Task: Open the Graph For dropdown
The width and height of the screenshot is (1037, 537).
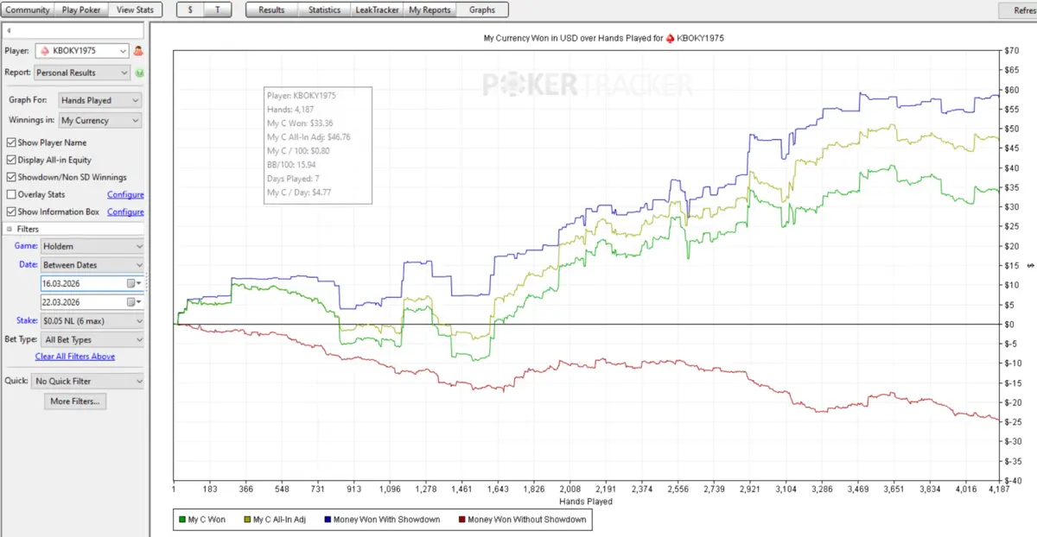Action: coord(99,100)
